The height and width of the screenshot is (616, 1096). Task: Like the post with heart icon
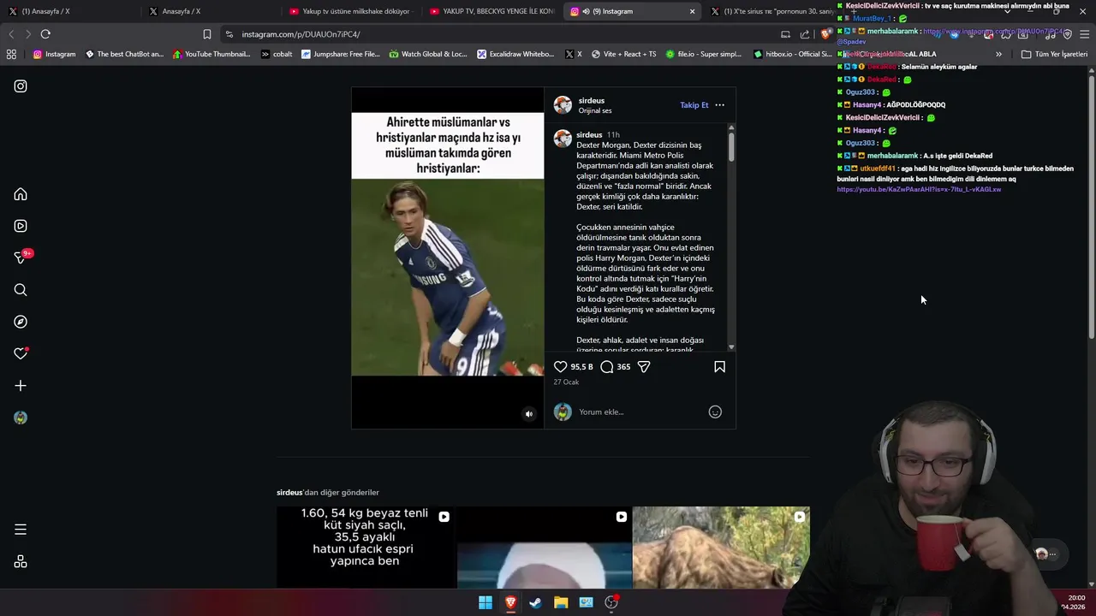[x=560, y=366]
